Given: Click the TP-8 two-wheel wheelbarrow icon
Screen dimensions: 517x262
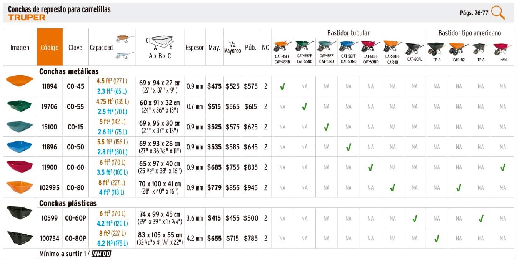Looking at the screenshot, I should [436, 49].
